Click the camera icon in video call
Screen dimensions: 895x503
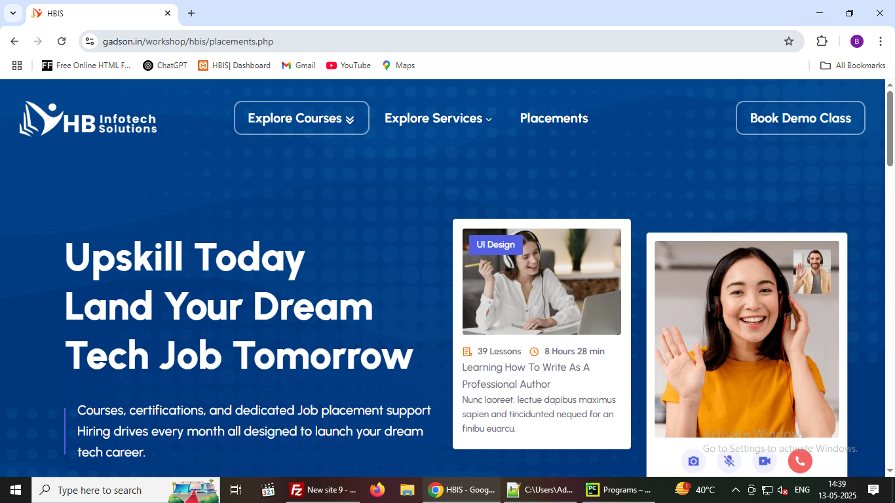coord(693,461)
